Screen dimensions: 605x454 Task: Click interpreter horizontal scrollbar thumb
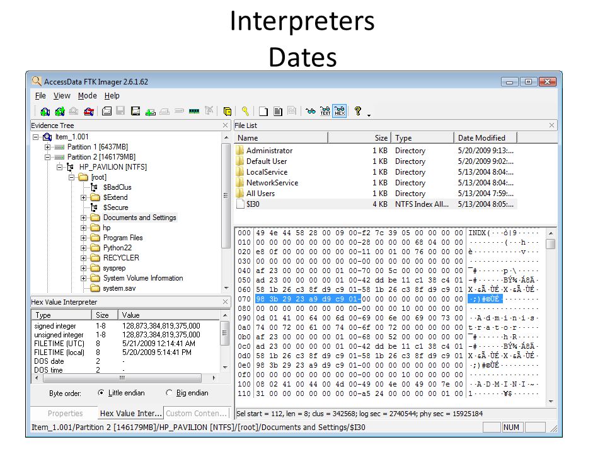(x=122, y=378)
